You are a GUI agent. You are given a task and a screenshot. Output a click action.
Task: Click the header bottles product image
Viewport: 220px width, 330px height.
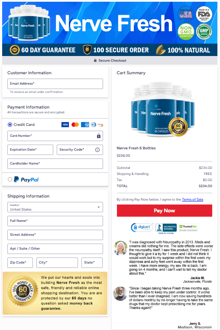[x=29, y=23]
